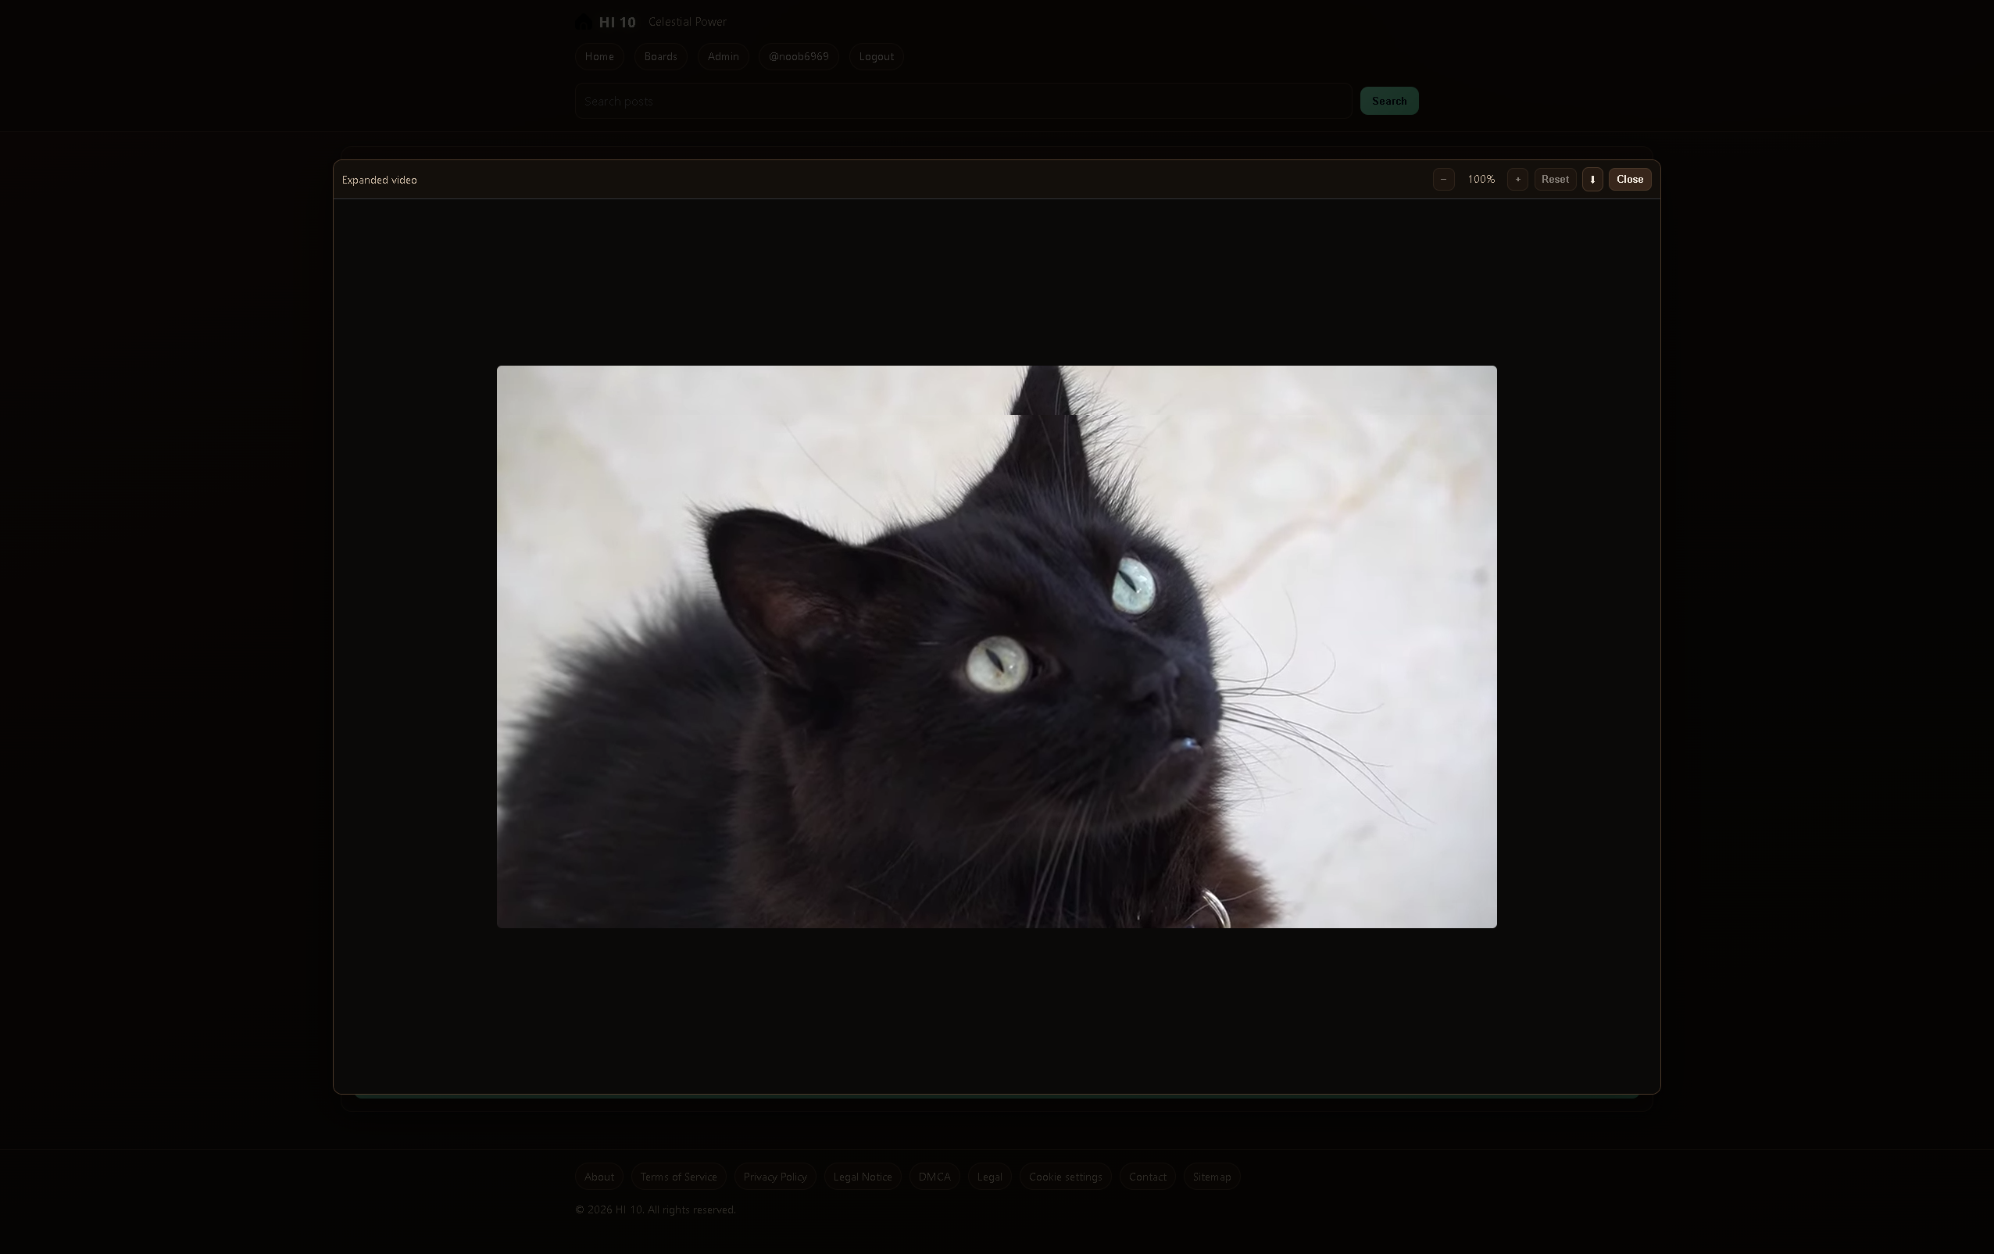Open the DMCA page
Image resolution: width=1994 pixels, height=1254 pixels.
pyautogui.click(x=934, y=1176)
